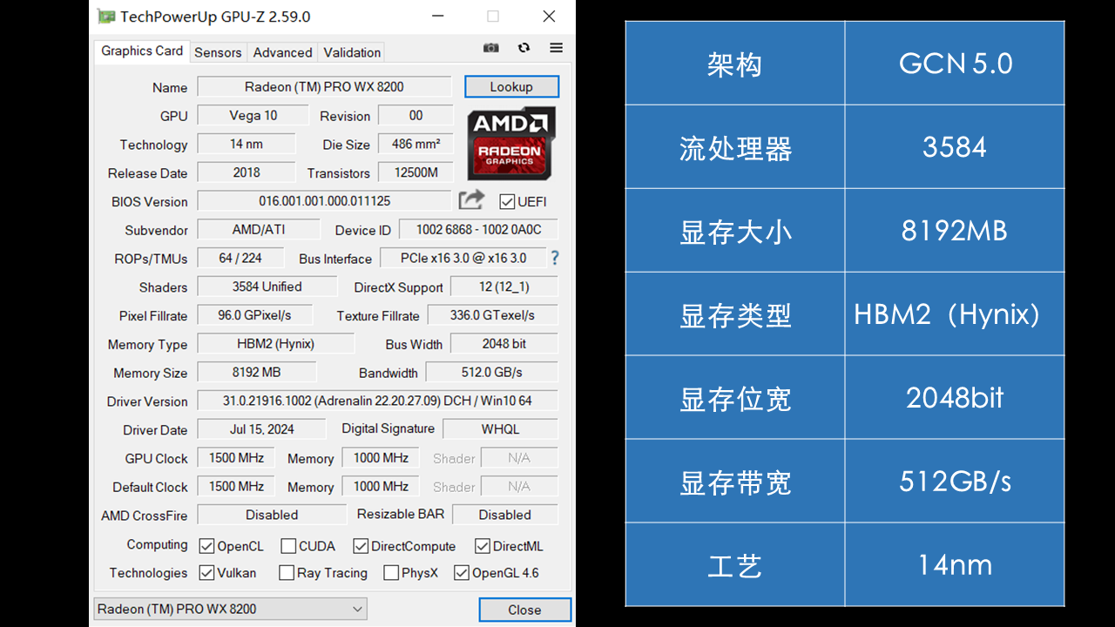This screenshot has height=627, width=1115.
Task: Toggle the Vulkan checkbox
Action: 206,573
